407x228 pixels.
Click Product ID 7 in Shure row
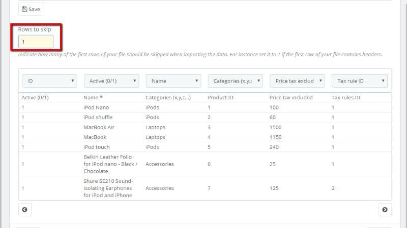tap(209, 188)
